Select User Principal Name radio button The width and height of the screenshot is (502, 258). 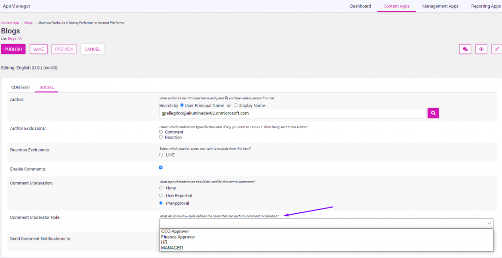coord(182,105)
